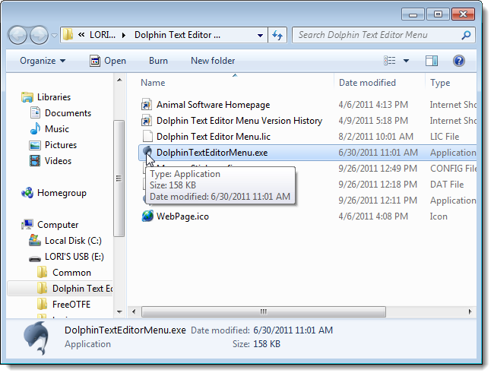Click navigation pane scroll down arrow
Screen dimensions: 494x376
119,312
